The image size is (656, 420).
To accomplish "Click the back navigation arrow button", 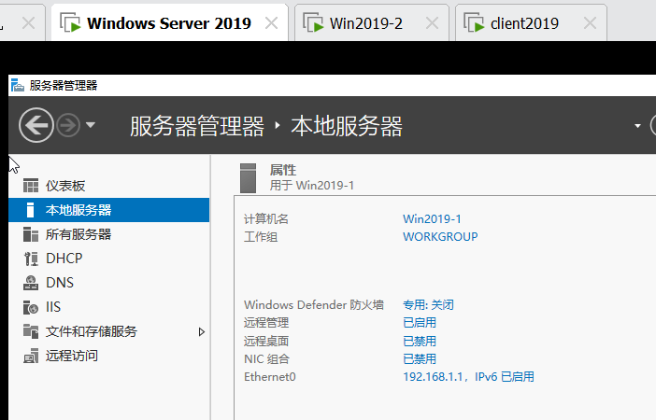I will point(36,125).
